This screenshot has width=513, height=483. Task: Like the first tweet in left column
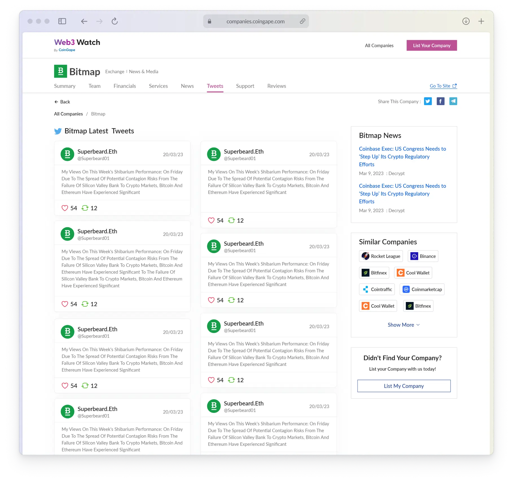click(65, 208)
